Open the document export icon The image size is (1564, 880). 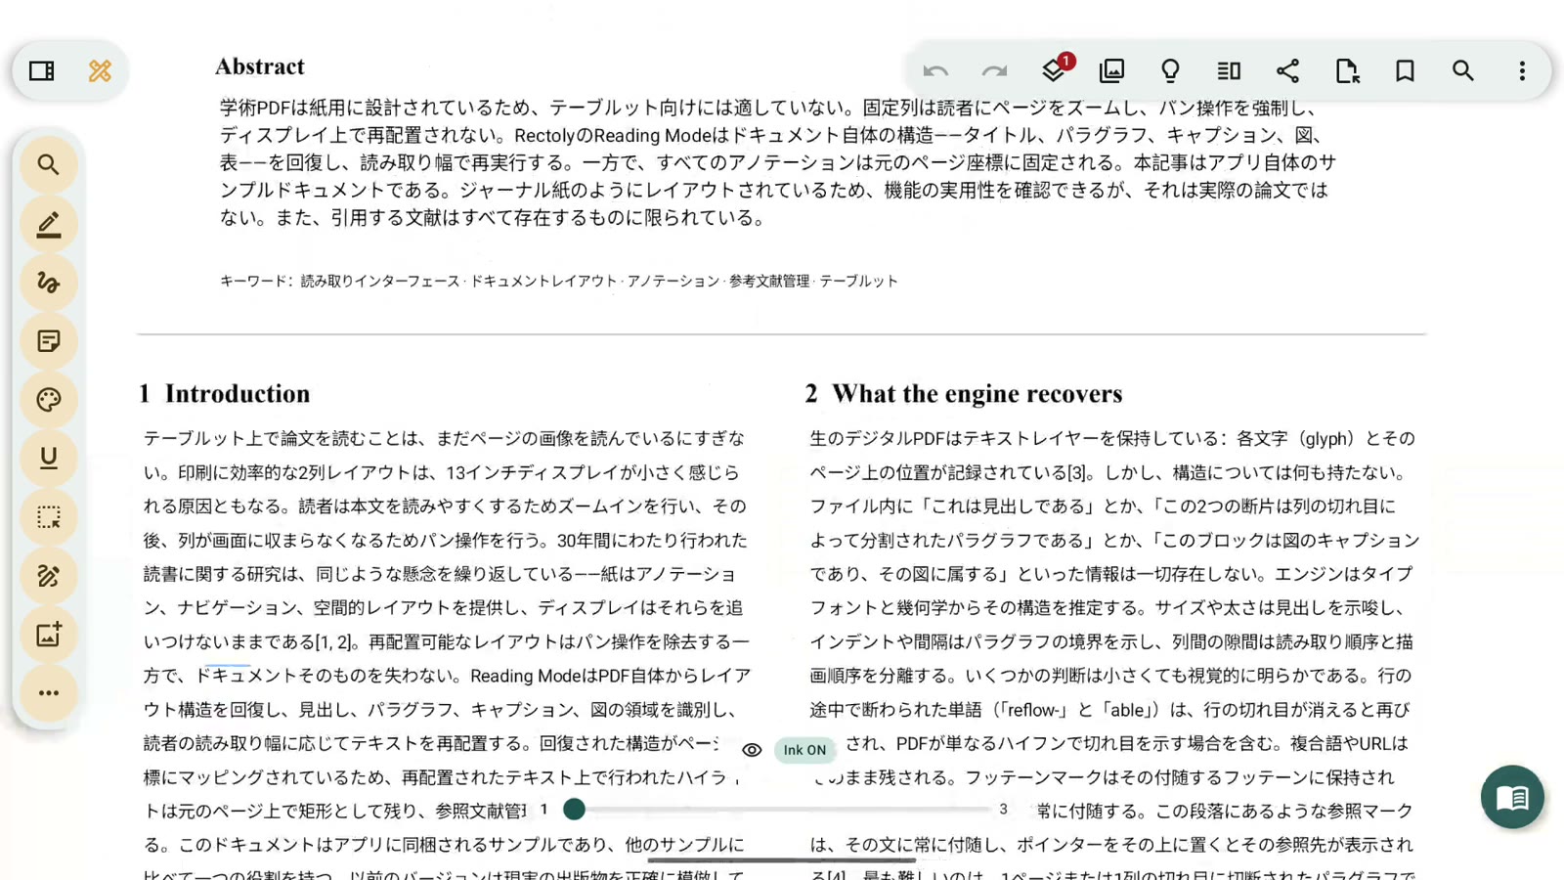1347,70
